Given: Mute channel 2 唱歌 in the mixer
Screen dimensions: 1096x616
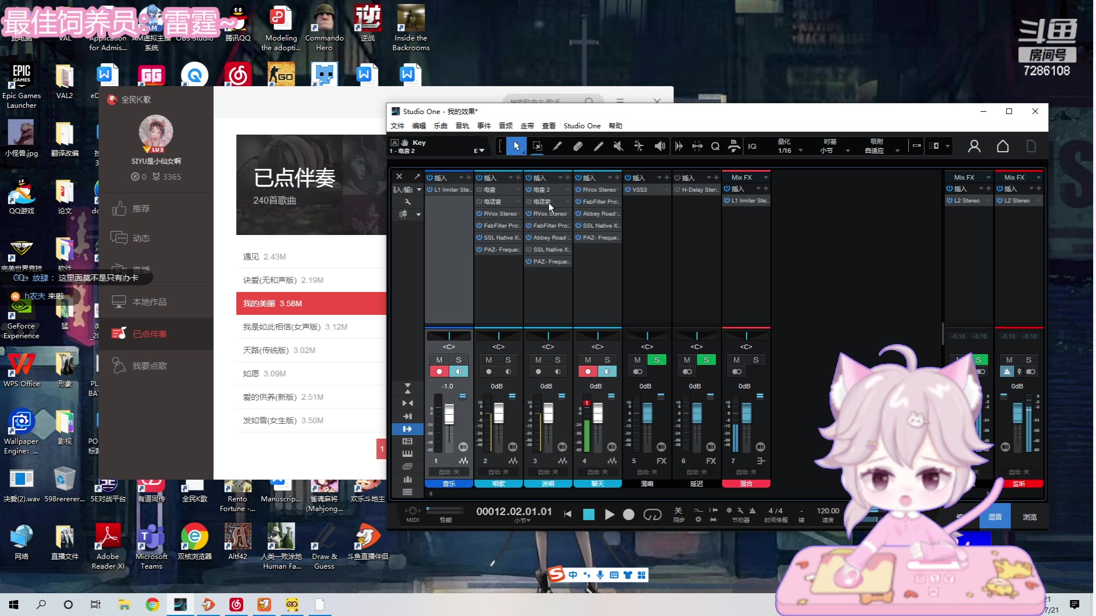Looking at the screenshot, I should (x=489, y=360).
